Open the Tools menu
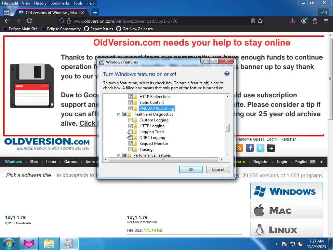This screenshot has width=333, height=250. (78, 3)
